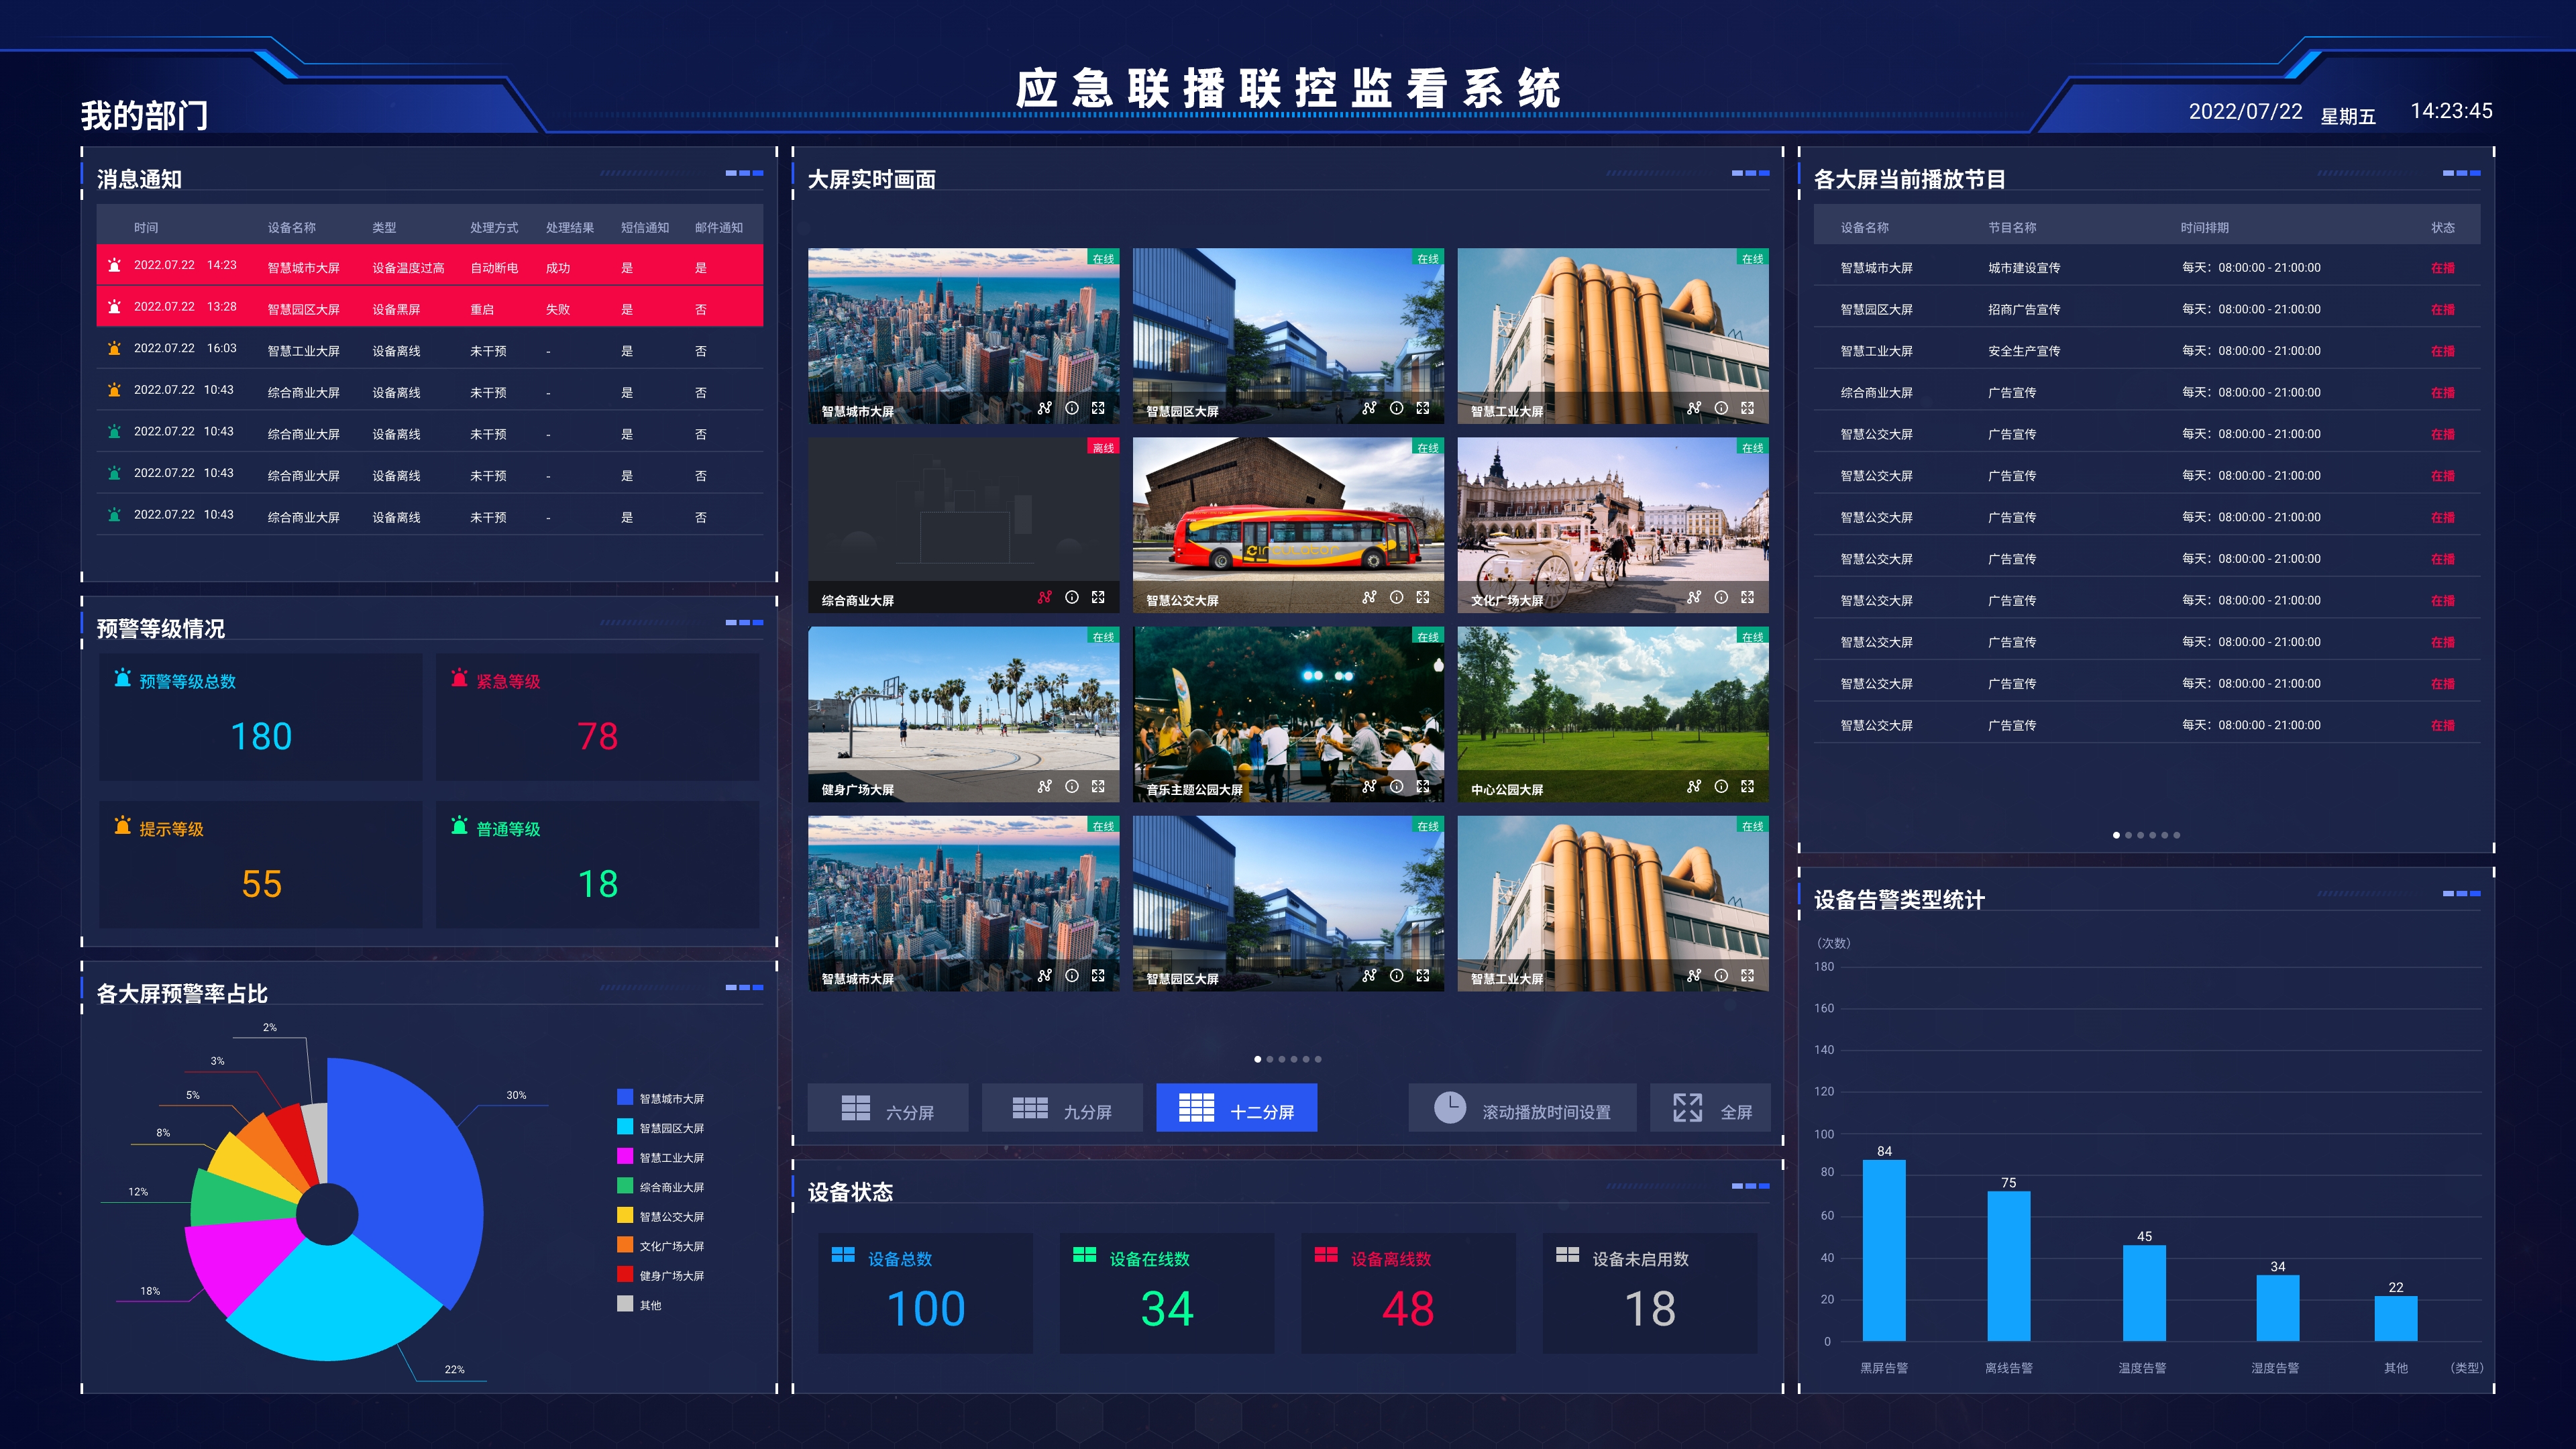This screenshot has height=1449, width=2576.
Task: Open the 综合商业大屏 offline screen thumbnail
Action: point(963,525)
